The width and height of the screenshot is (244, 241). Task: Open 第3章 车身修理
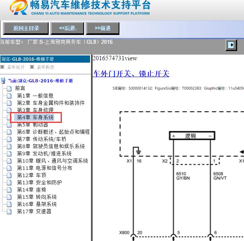coord(35,110)
